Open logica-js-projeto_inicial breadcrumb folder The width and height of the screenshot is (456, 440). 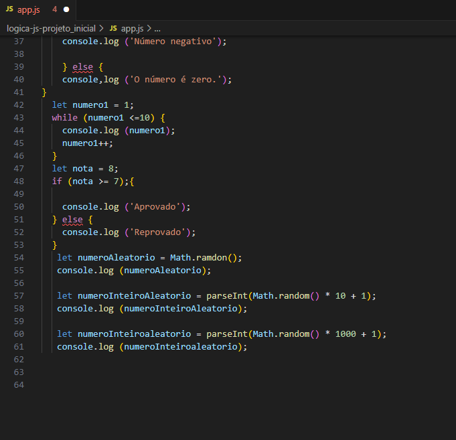51,29
